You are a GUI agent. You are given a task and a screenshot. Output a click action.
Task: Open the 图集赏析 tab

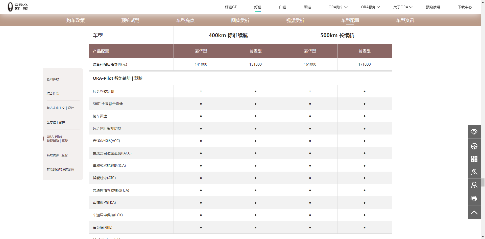click(x=240, y=20)
